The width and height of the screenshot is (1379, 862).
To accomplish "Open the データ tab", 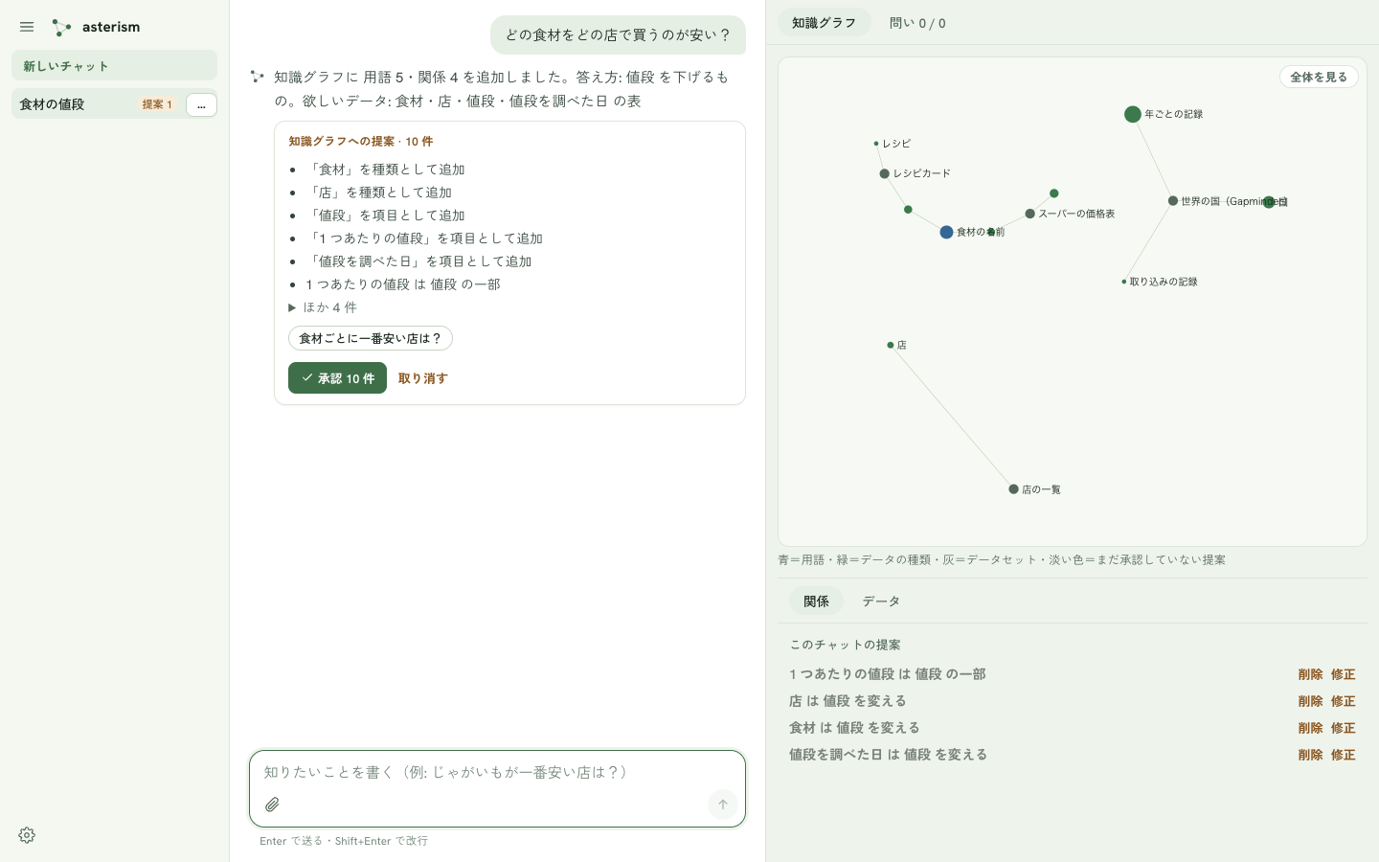I will (881, 601).
